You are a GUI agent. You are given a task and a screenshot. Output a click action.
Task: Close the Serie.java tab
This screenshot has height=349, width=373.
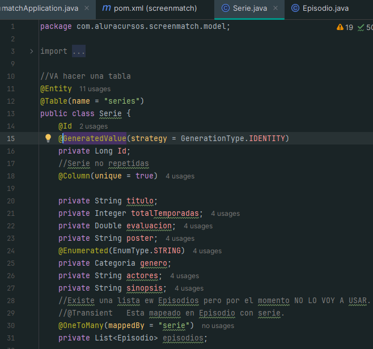click(x=275, y=8)
